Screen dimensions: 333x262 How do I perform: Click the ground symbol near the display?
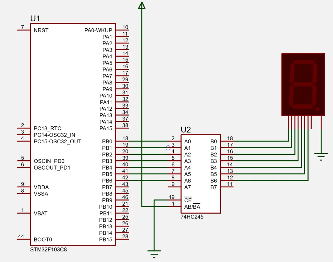pyautogui.click(x=321, y=157)
